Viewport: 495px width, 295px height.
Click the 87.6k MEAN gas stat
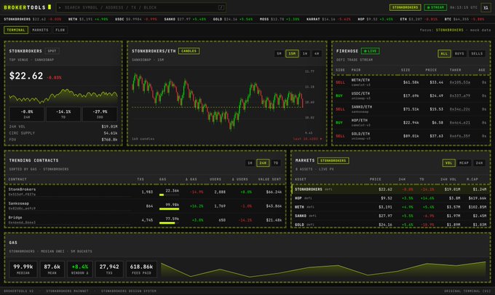(52, 269)
